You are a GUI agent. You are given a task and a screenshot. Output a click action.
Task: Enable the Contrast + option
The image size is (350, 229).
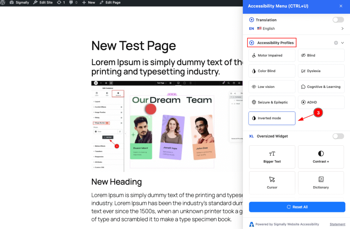321,157
